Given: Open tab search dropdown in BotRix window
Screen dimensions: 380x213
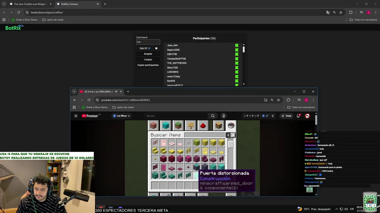Looking at the screenshot, I should point(4,4).
